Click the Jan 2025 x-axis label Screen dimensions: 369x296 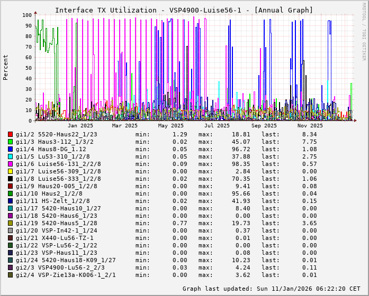[x=80, y=126]
